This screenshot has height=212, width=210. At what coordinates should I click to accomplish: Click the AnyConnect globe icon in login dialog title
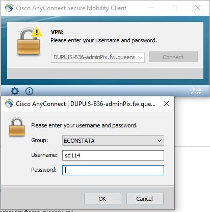(x=9, y=103)
